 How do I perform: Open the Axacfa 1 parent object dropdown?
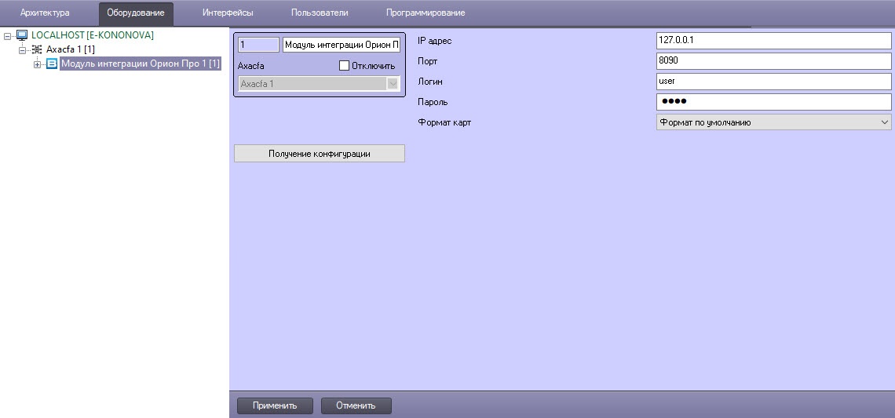(x=320, y=83)
